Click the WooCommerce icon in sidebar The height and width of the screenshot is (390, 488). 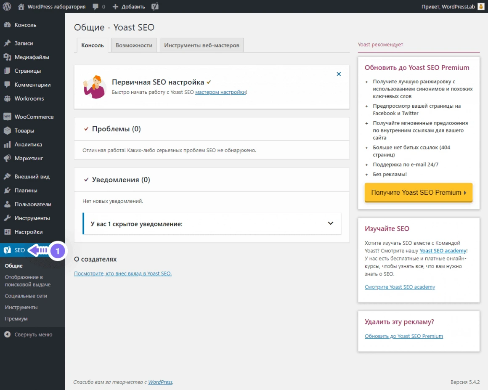click(7, 117)
